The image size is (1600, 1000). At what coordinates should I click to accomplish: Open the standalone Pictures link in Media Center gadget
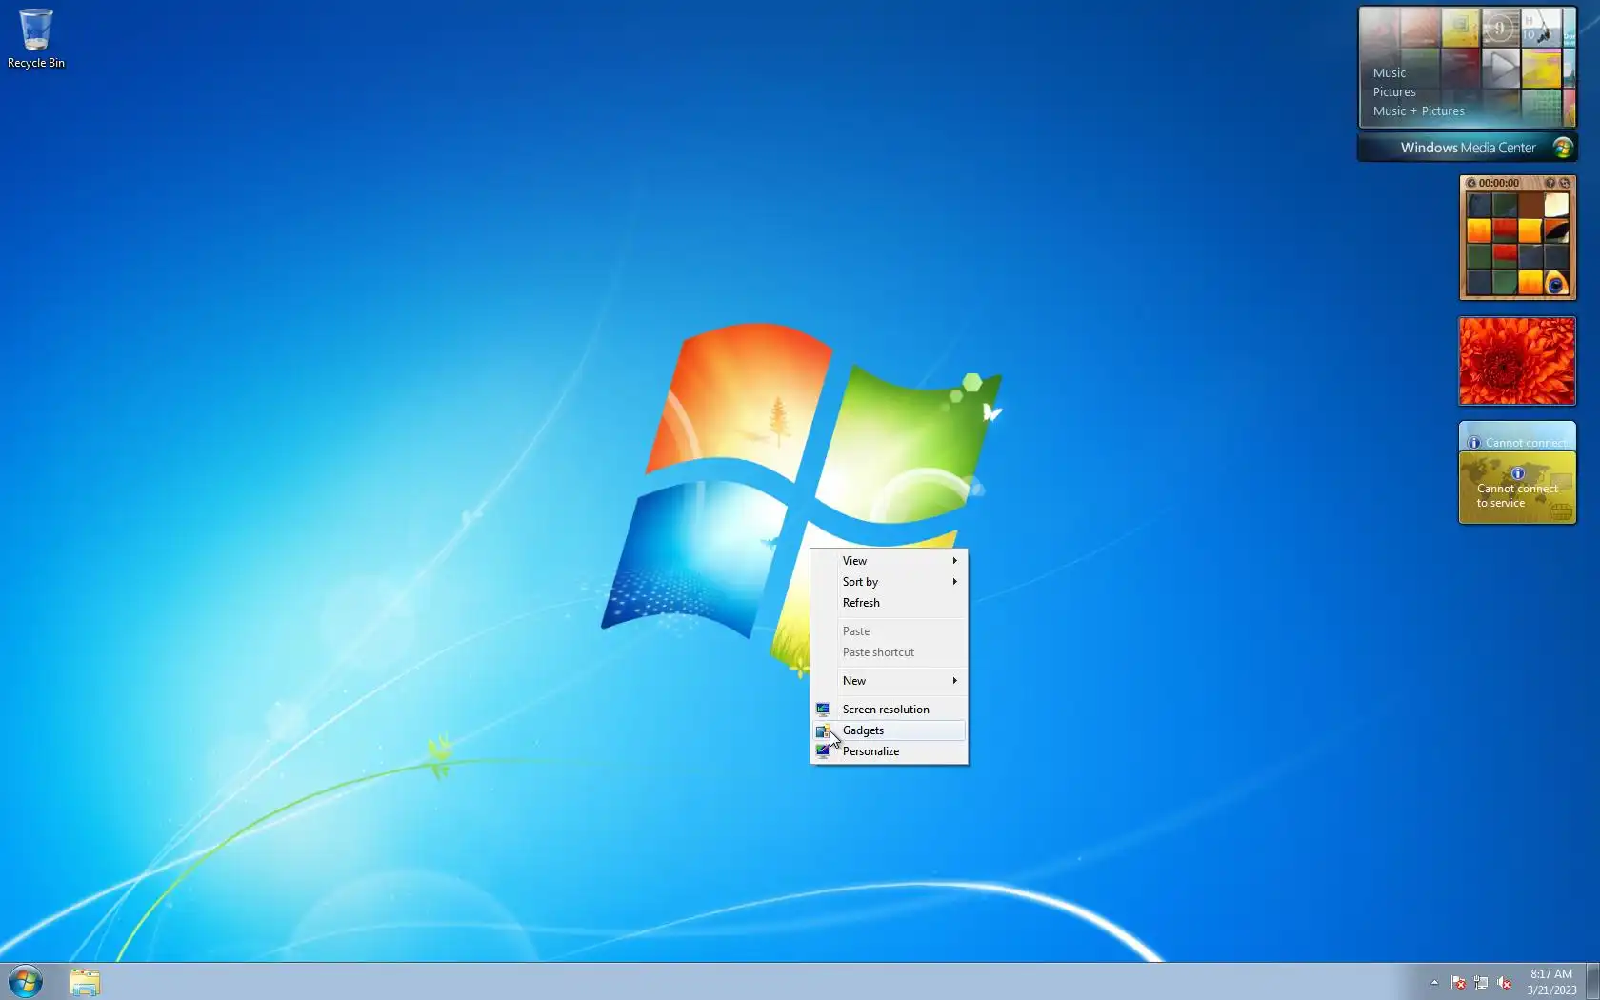pyautogui.click(x=1394, y=92)
